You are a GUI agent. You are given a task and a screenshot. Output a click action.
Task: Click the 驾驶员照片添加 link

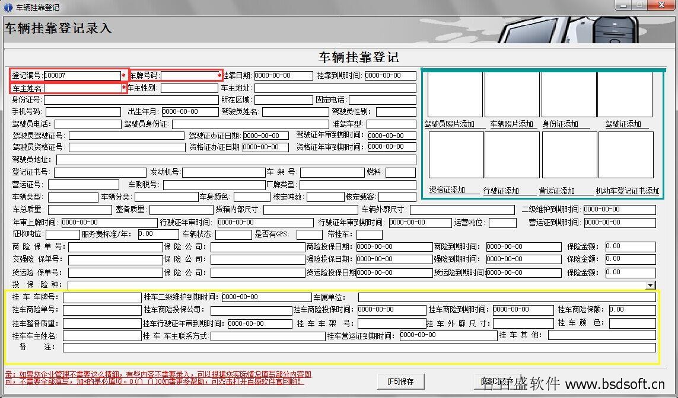[449, 124]
